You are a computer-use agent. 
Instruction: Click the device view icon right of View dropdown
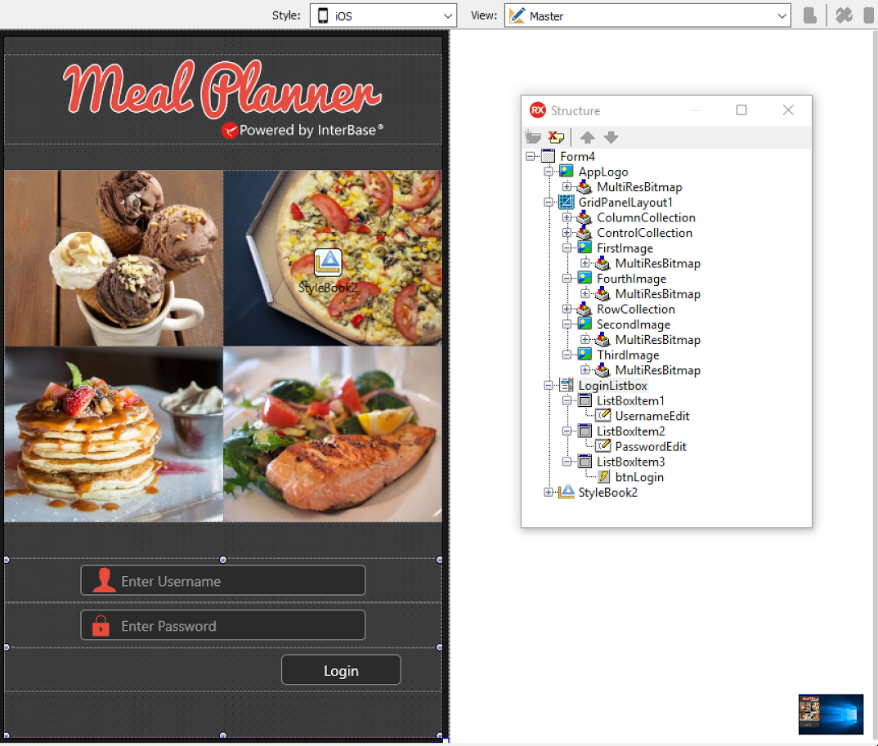[809, 16]
